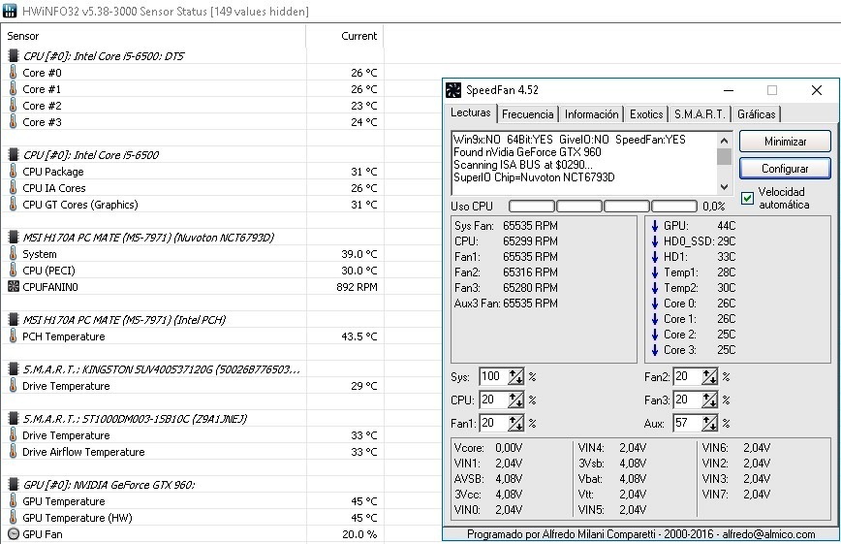The width and height of the screenshot is (841, 544).
Task: Click the down arrow beside HD0_SSD reading
Action: 655,241
